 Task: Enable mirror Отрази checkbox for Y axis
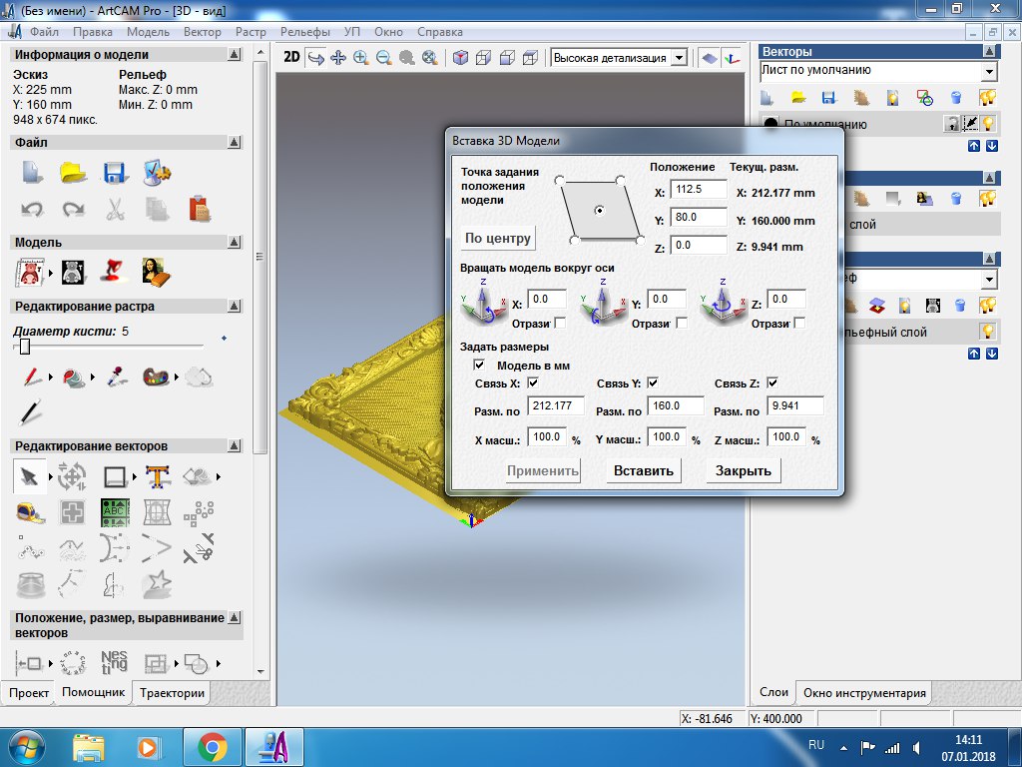click(x=682, y=323)
